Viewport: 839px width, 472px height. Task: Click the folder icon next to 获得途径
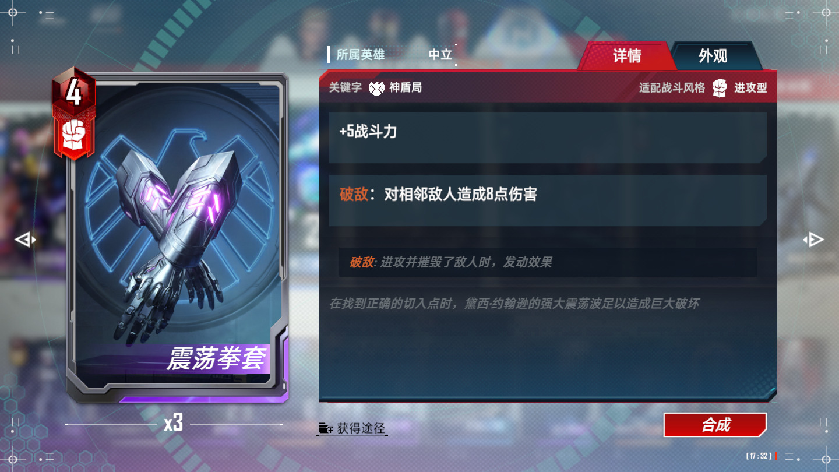326,429
